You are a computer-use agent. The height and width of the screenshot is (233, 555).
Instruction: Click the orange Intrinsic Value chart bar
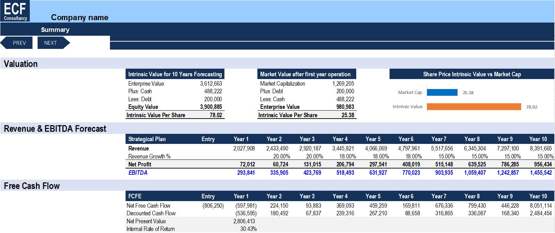pos(474,107)
